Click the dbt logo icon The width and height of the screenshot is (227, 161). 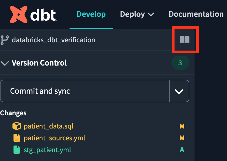point(18,14)
